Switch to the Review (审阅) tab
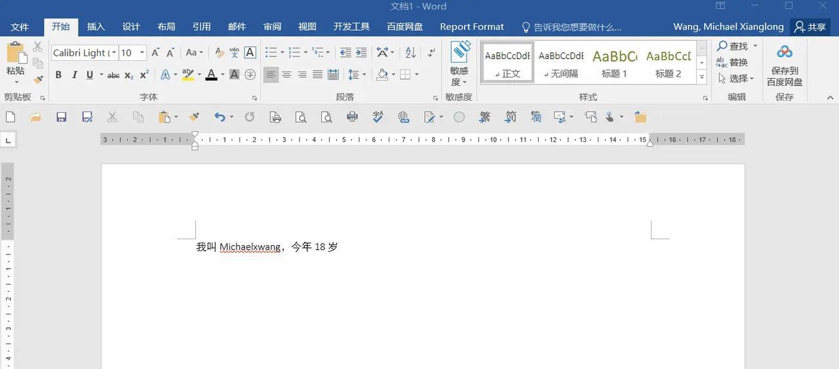Screen dimensions: 839x369 click(x=272, y=27)
